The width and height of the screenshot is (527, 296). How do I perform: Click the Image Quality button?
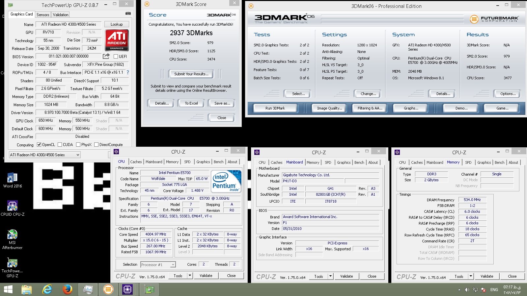[x=329, y=108]
